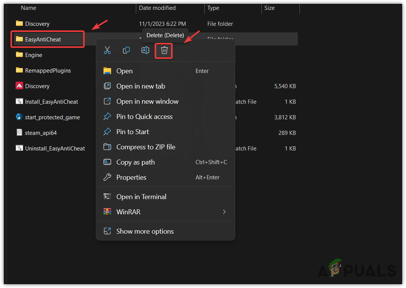Sort by the Size column header
The width and height of the screenshot is (406, 288).
point(269,8)
